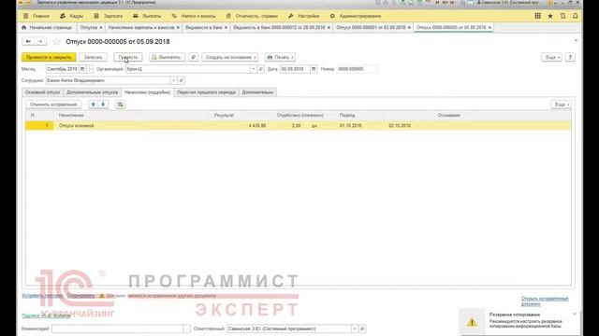Close the Ведомости в банк tab

226,27
